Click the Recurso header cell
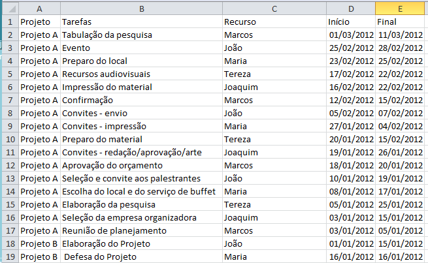The width and height of the screenshot is (428, 263). point(274,22)
